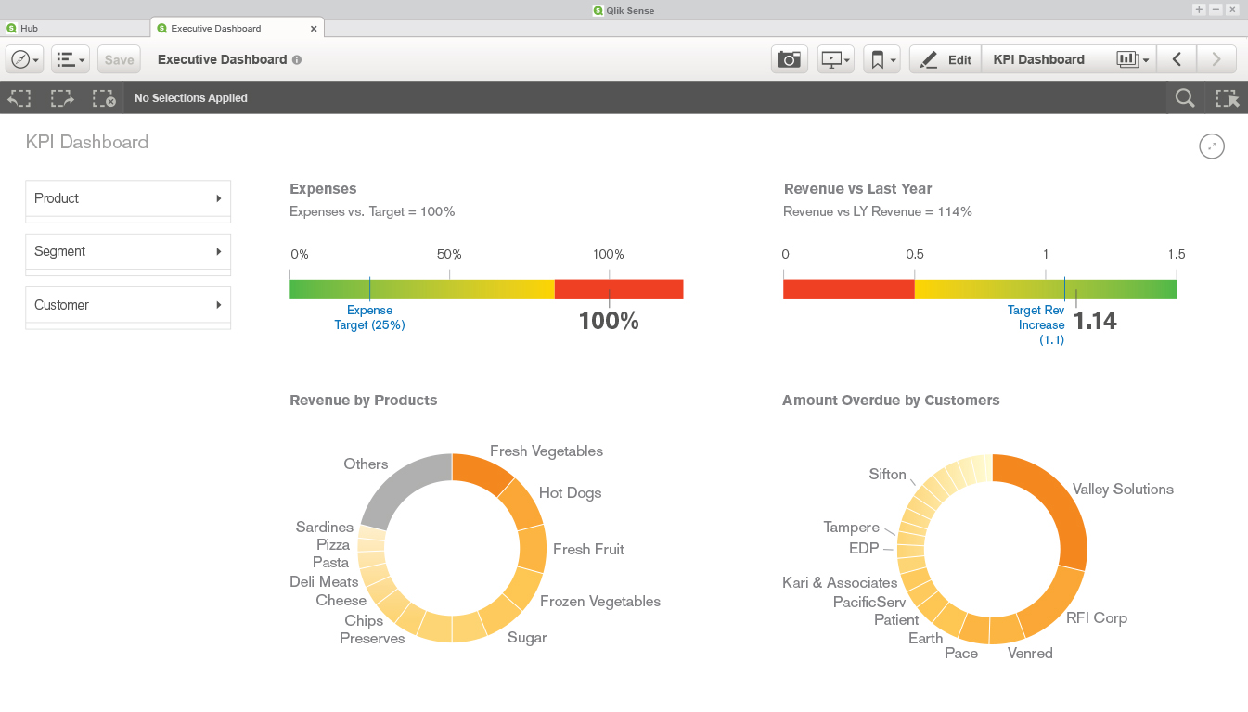Click the Chips label
Image resolution: width=1248 pixels, height=712 pixels.
click(364, 621)
